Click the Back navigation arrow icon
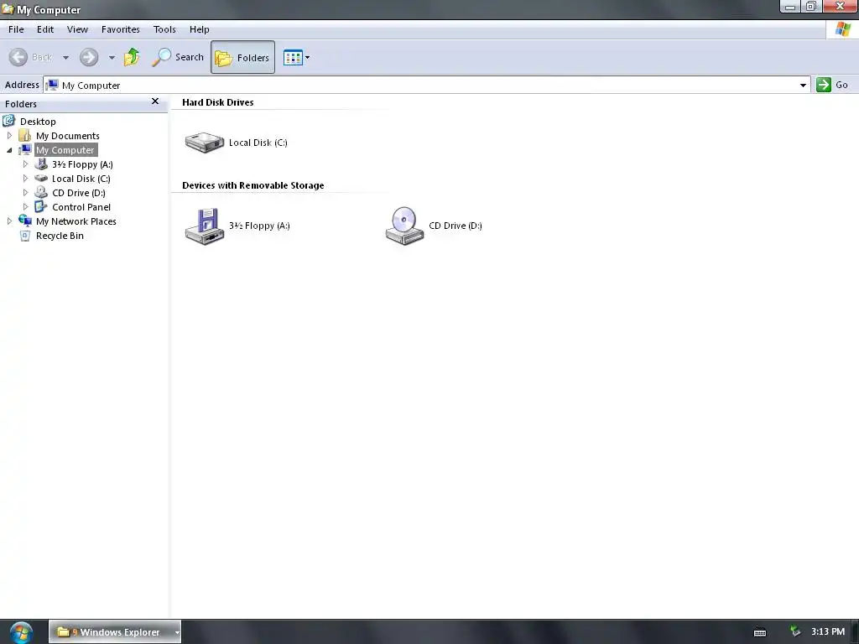 pyautogui.click(x=18, y=57)
